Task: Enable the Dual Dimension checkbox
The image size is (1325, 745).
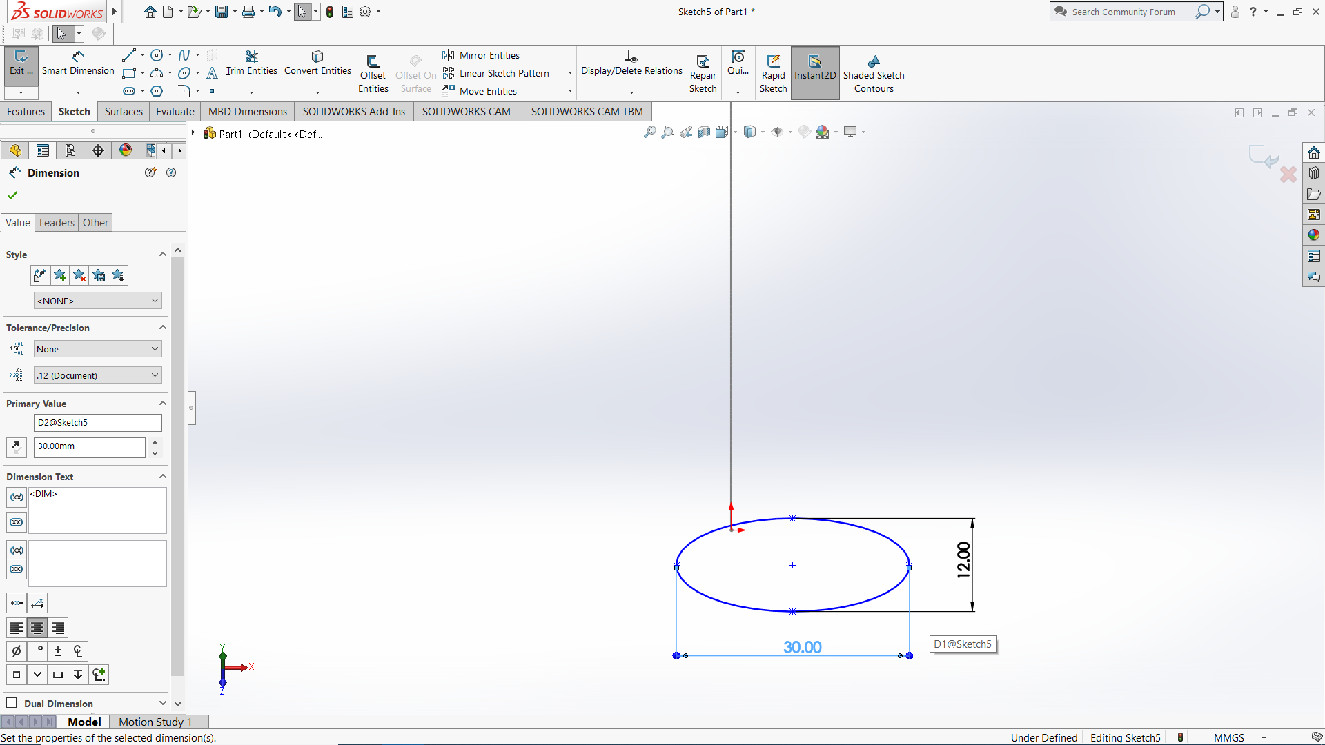Action: tap(12, 702)
